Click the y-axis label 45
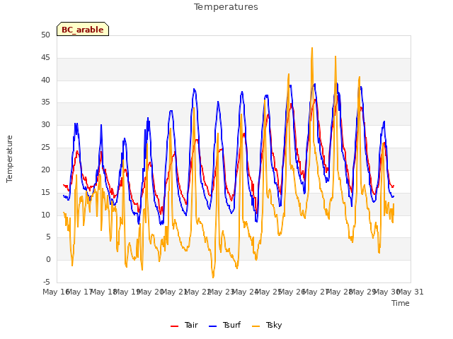The width and height of the screenshot is (453, 339). pos(45,58)
